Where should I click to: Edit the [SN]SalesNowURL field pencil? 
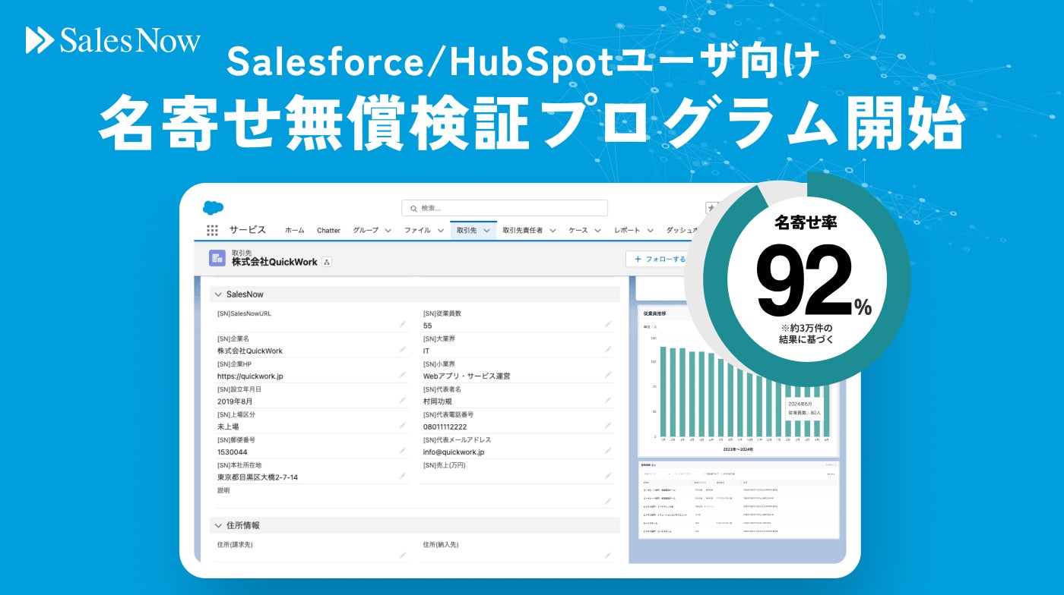(x=403, y=324)
